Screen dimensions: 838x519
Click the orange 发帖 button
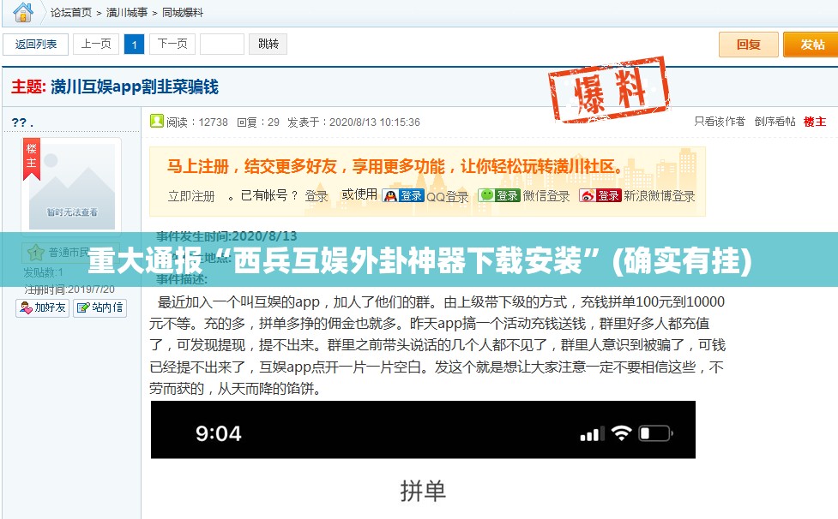click(811, 45)
